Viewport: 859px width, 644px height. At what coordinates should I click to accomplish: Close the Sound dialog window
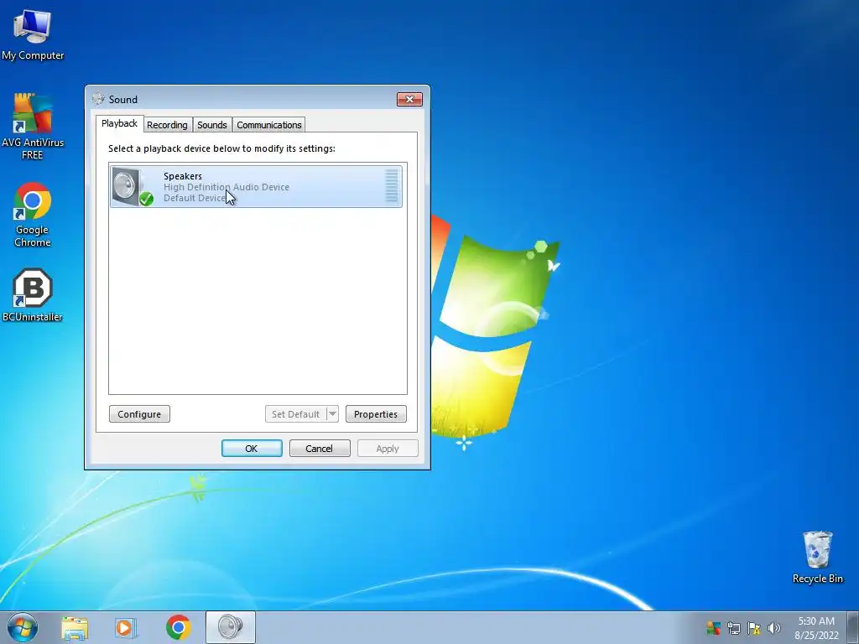click(x=409, y=99)
